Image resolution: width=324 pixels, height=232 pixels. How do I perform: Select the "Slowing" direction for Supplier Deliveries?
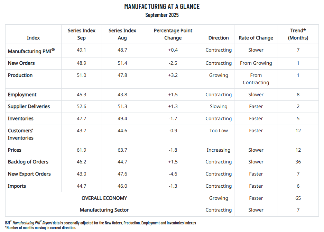click(x=219, y=106)
